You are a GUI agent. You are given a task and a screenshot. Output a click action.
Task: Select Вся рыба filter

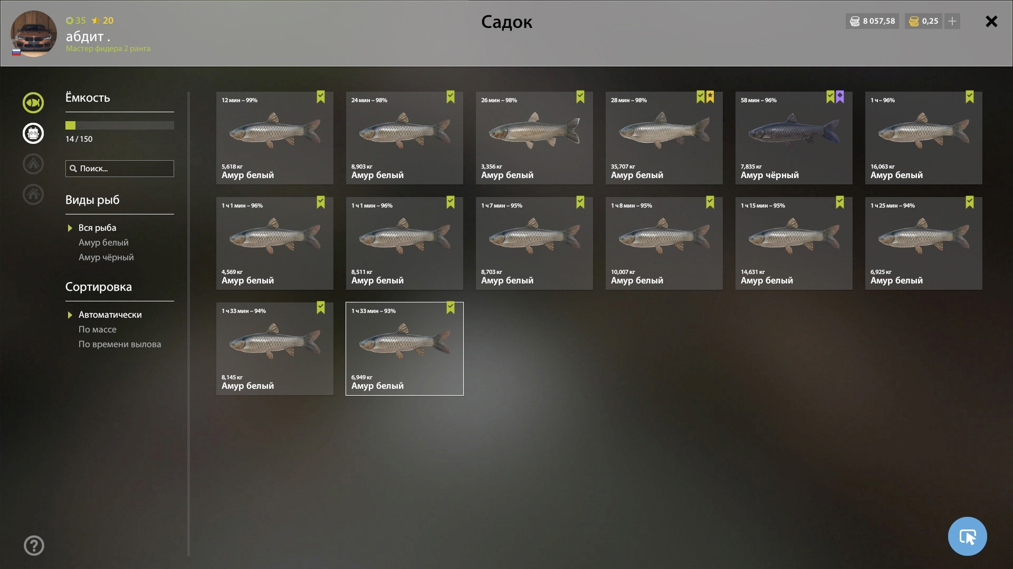click(97, 228)
